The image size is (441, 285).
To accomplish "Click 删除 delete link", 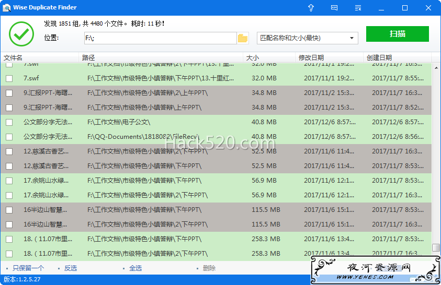I will [x=209, y=268].
